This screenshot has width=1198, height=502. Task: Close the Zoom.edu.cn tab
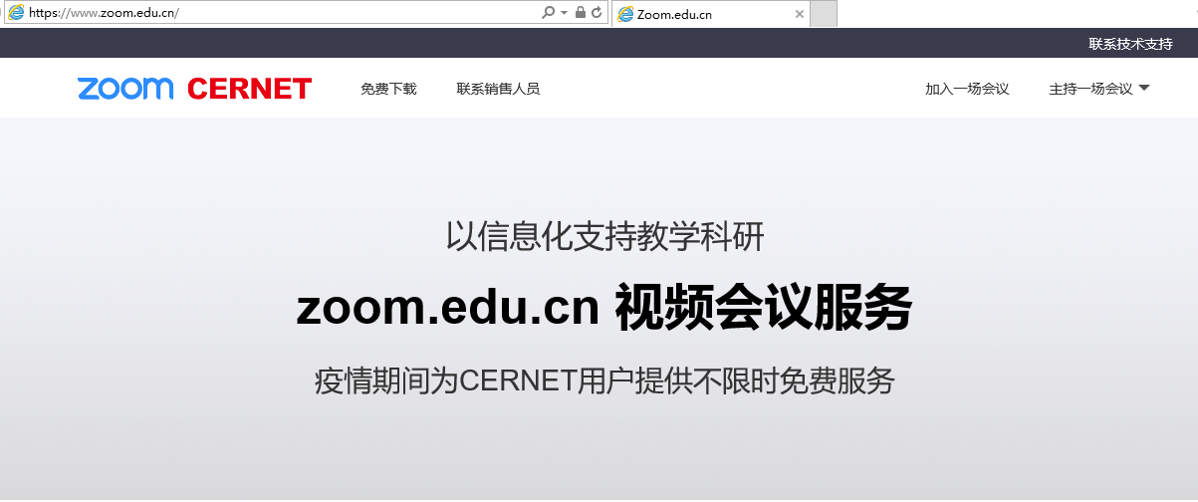click(799, 14)
